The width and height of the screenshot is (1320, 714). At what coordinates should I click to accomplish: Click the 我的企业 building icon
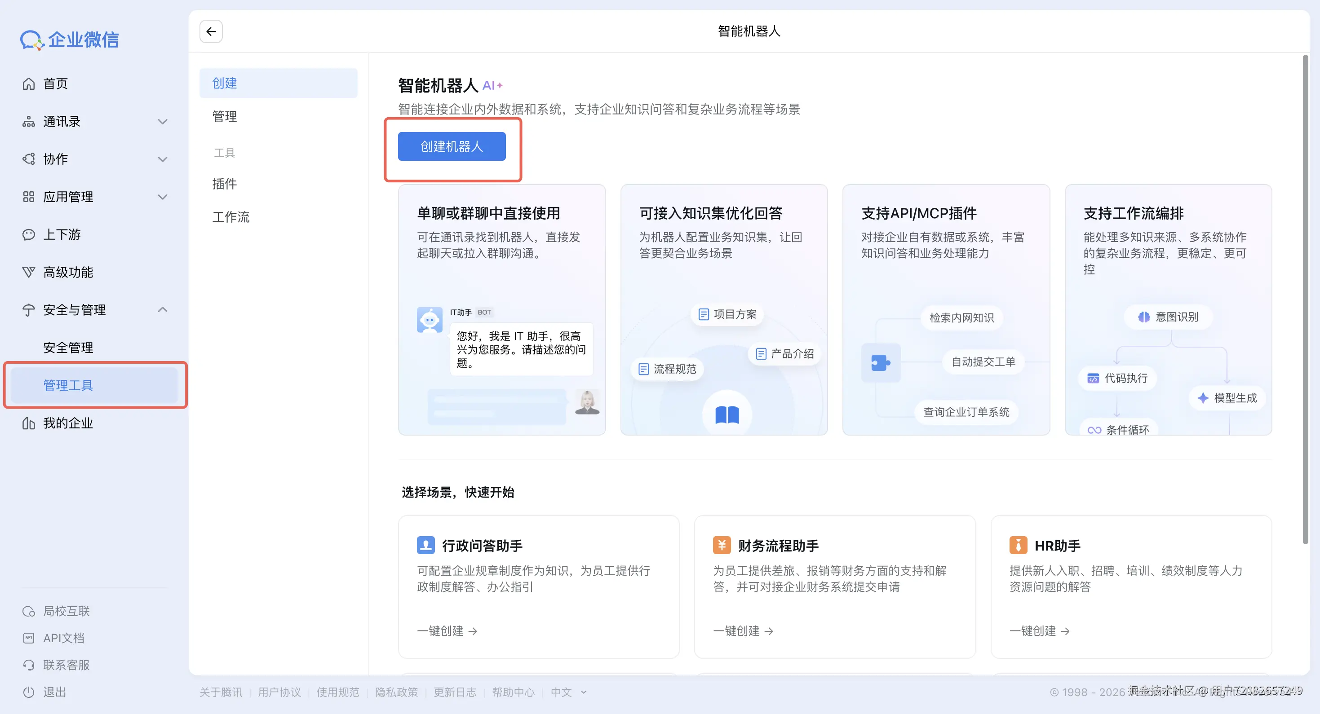(29, 423)
